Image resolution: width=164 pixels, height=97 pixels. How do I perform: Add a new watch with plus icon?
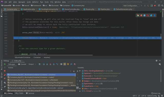(77, 71)
